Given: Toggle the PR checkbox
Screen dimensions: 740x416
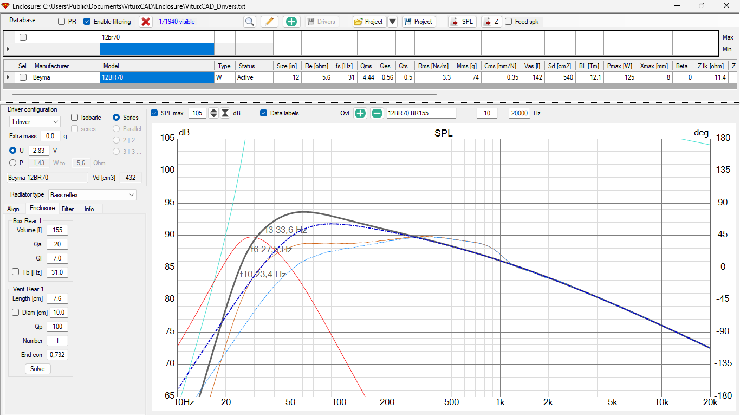Looking at the screenshot, I should [62, 22].
